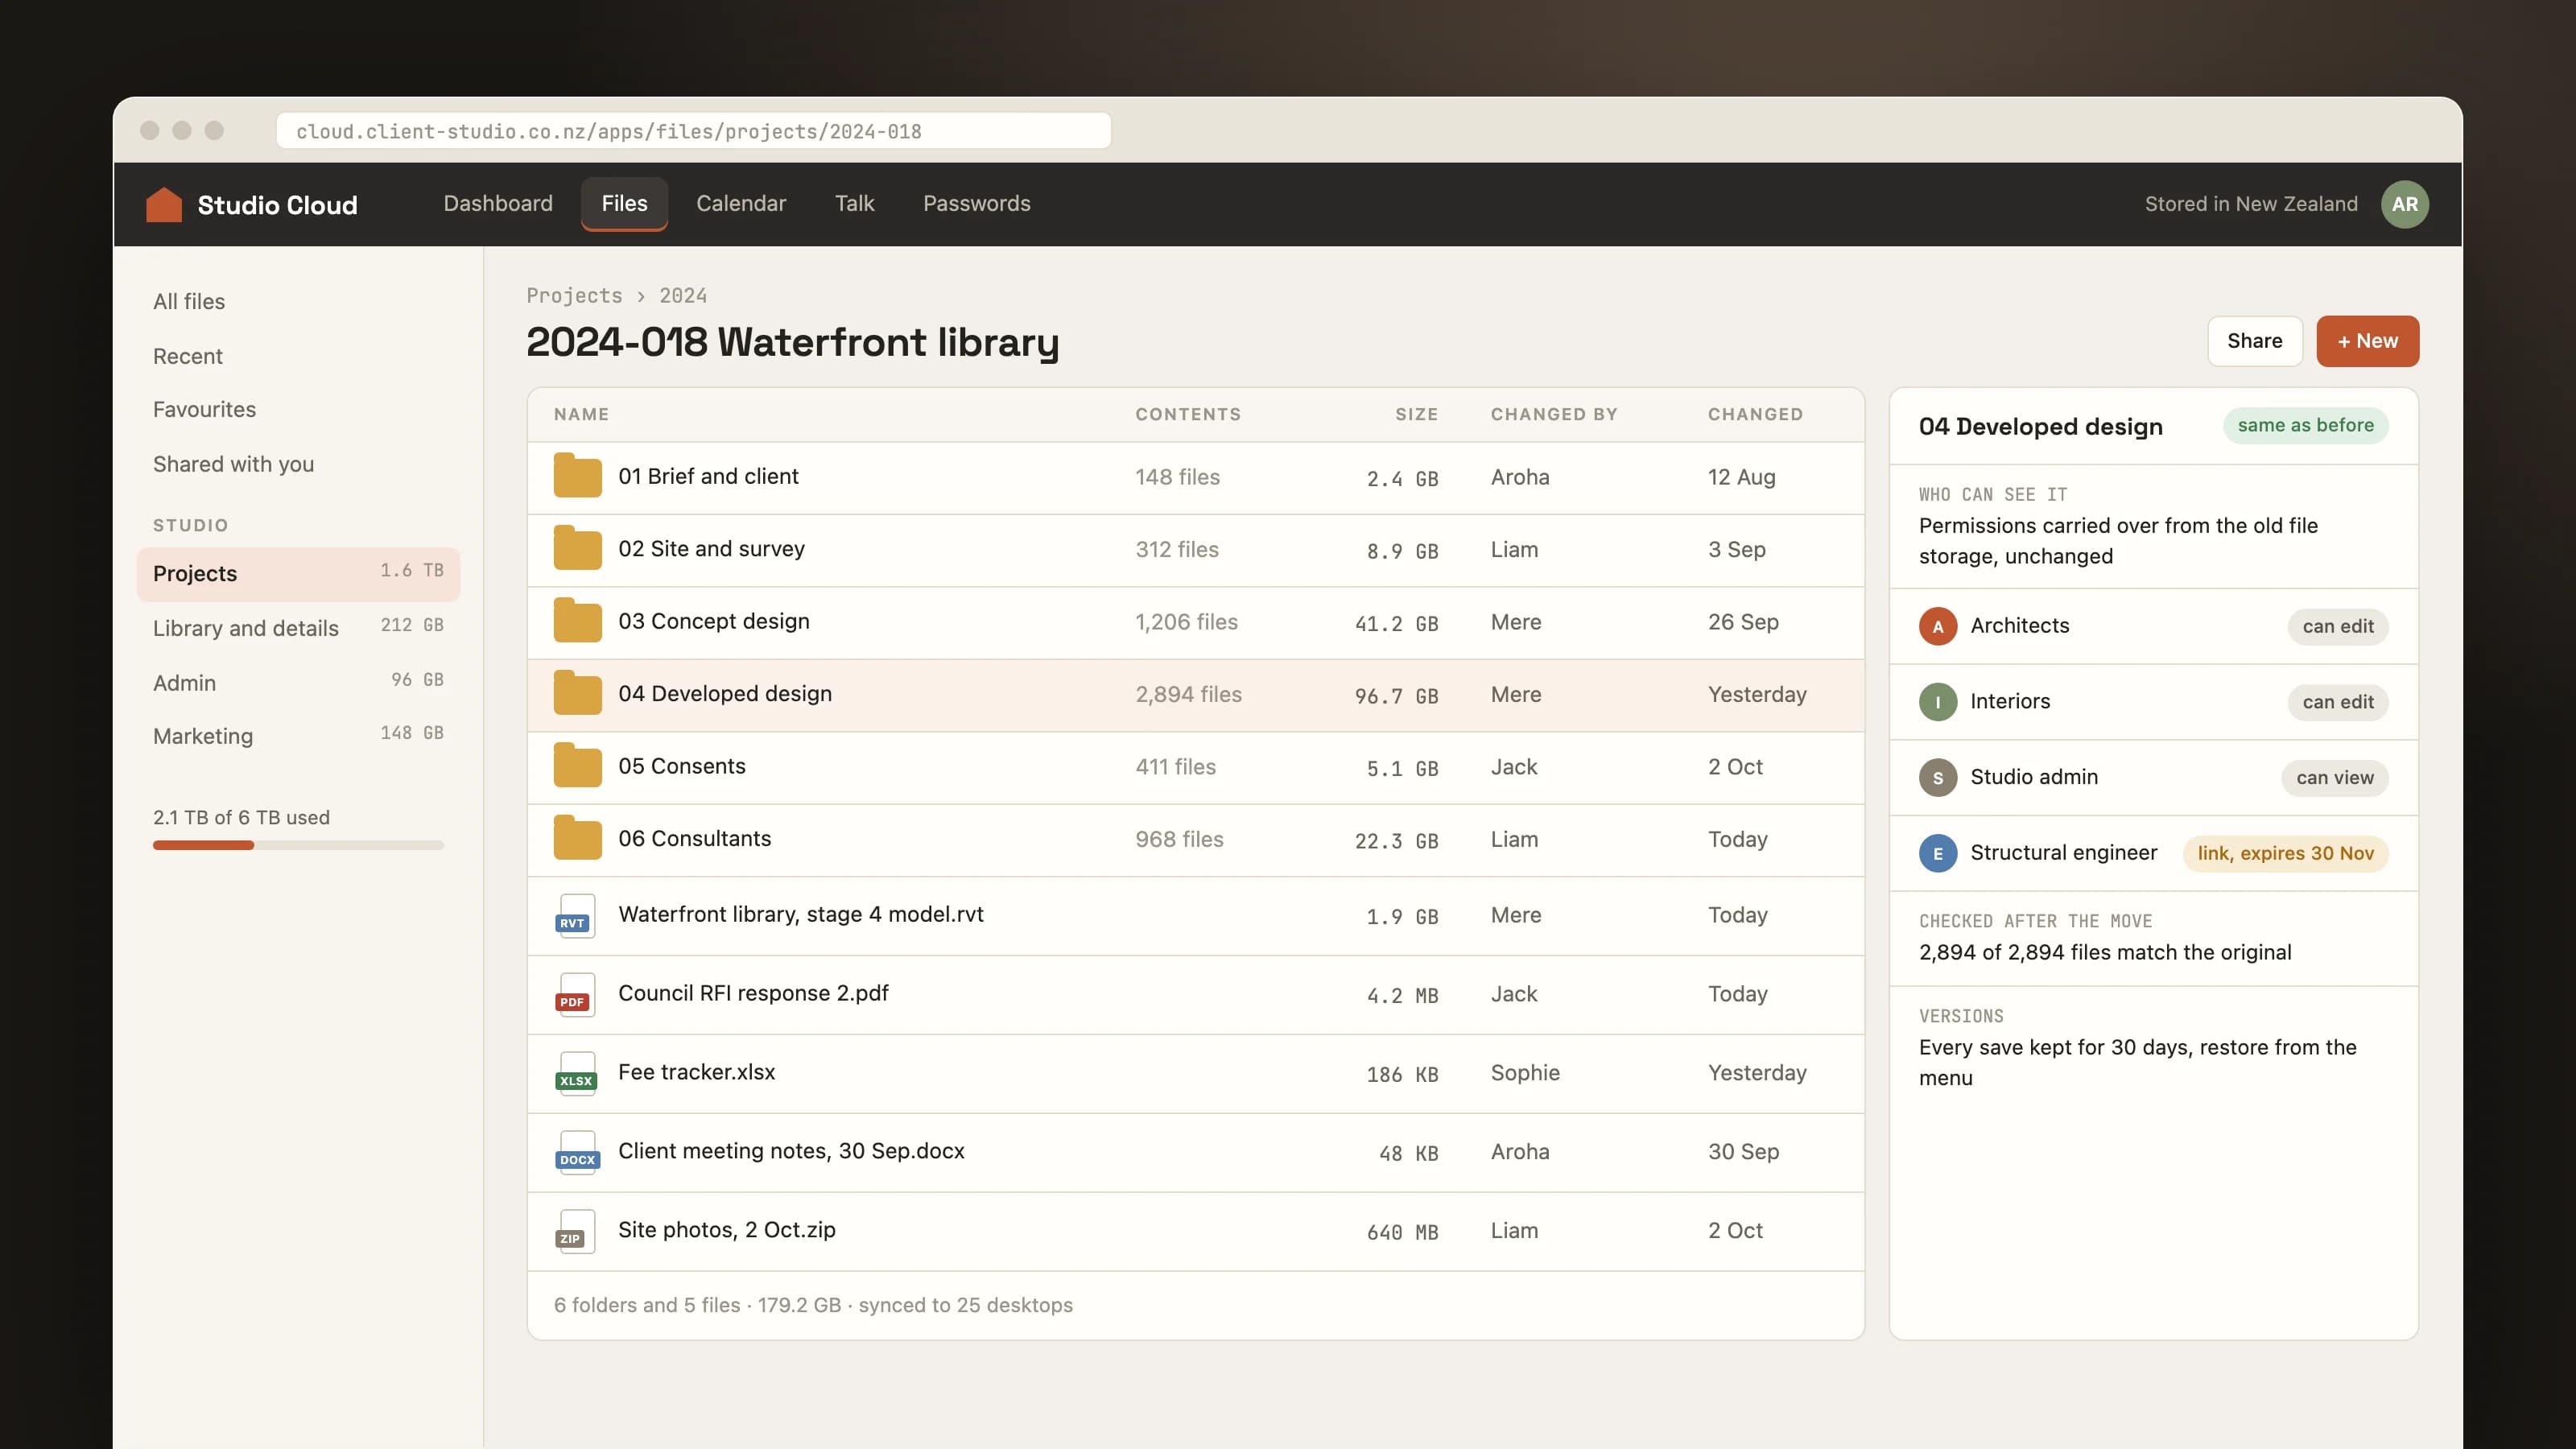This screenshot has width=2576, height=1449.
Task: Sort by the Name column header
Action: tap(581, 414)
